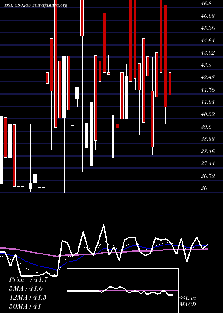The image size is (223, 313).
Task: Click the 50MA : 41 readout
Action: point(25,306)
